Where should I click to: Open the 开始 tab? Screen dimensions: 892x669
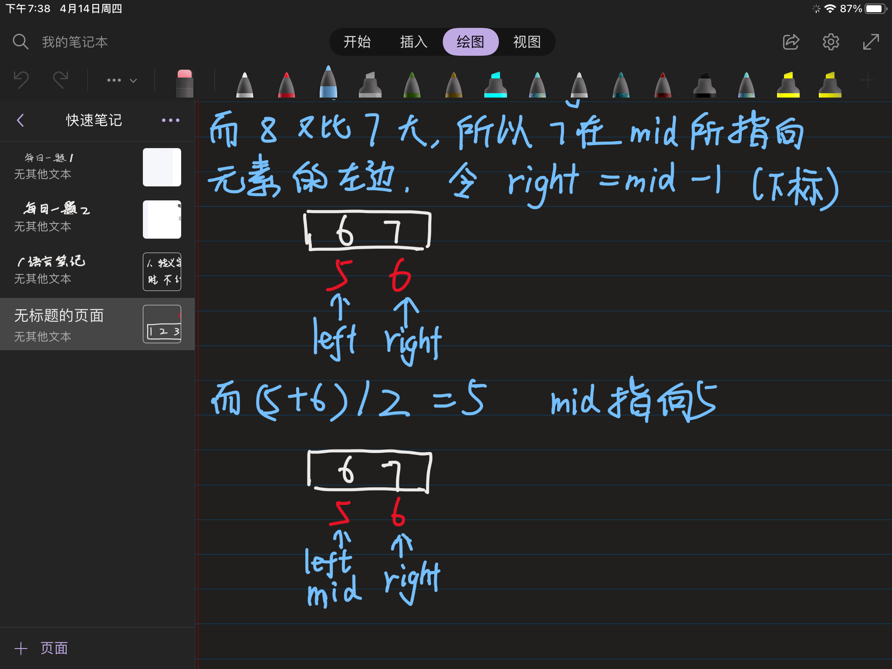[x=357, y=42]
